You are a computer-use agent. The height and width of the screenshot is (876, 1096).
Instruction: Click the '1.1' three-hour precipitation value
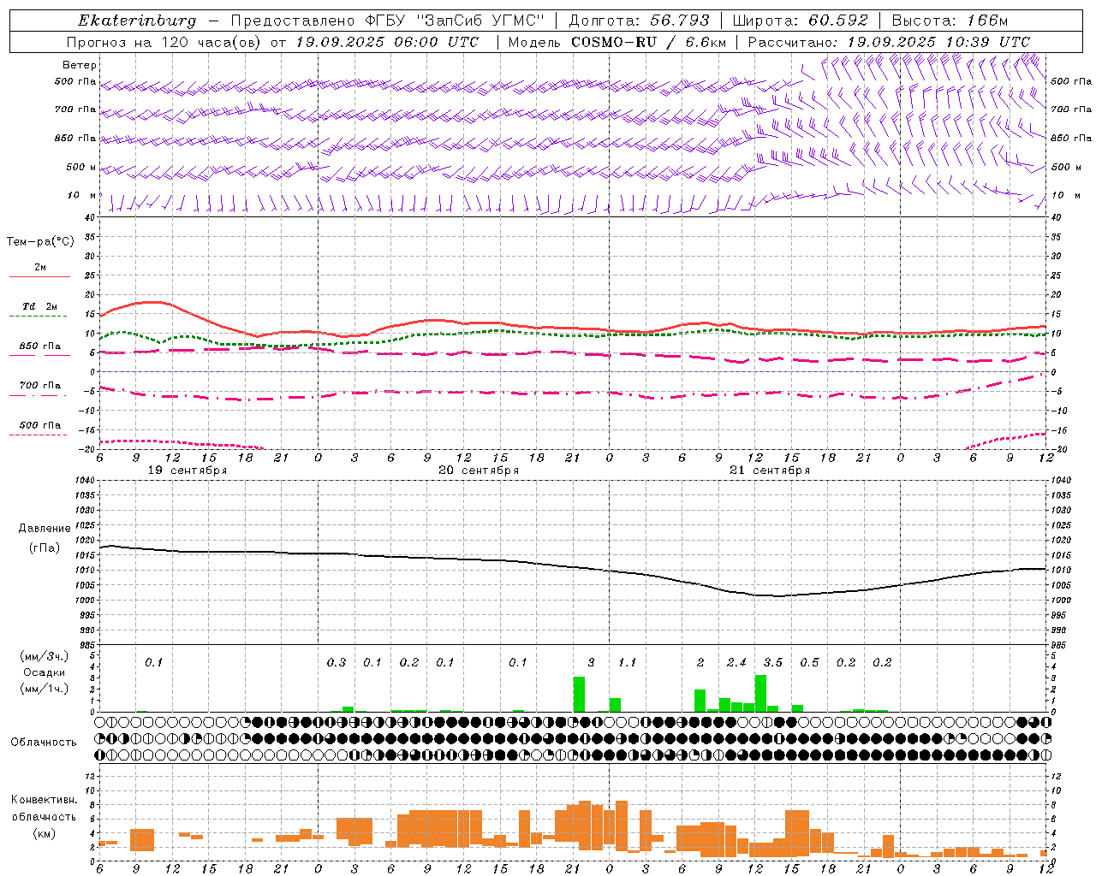coord(628,663)
